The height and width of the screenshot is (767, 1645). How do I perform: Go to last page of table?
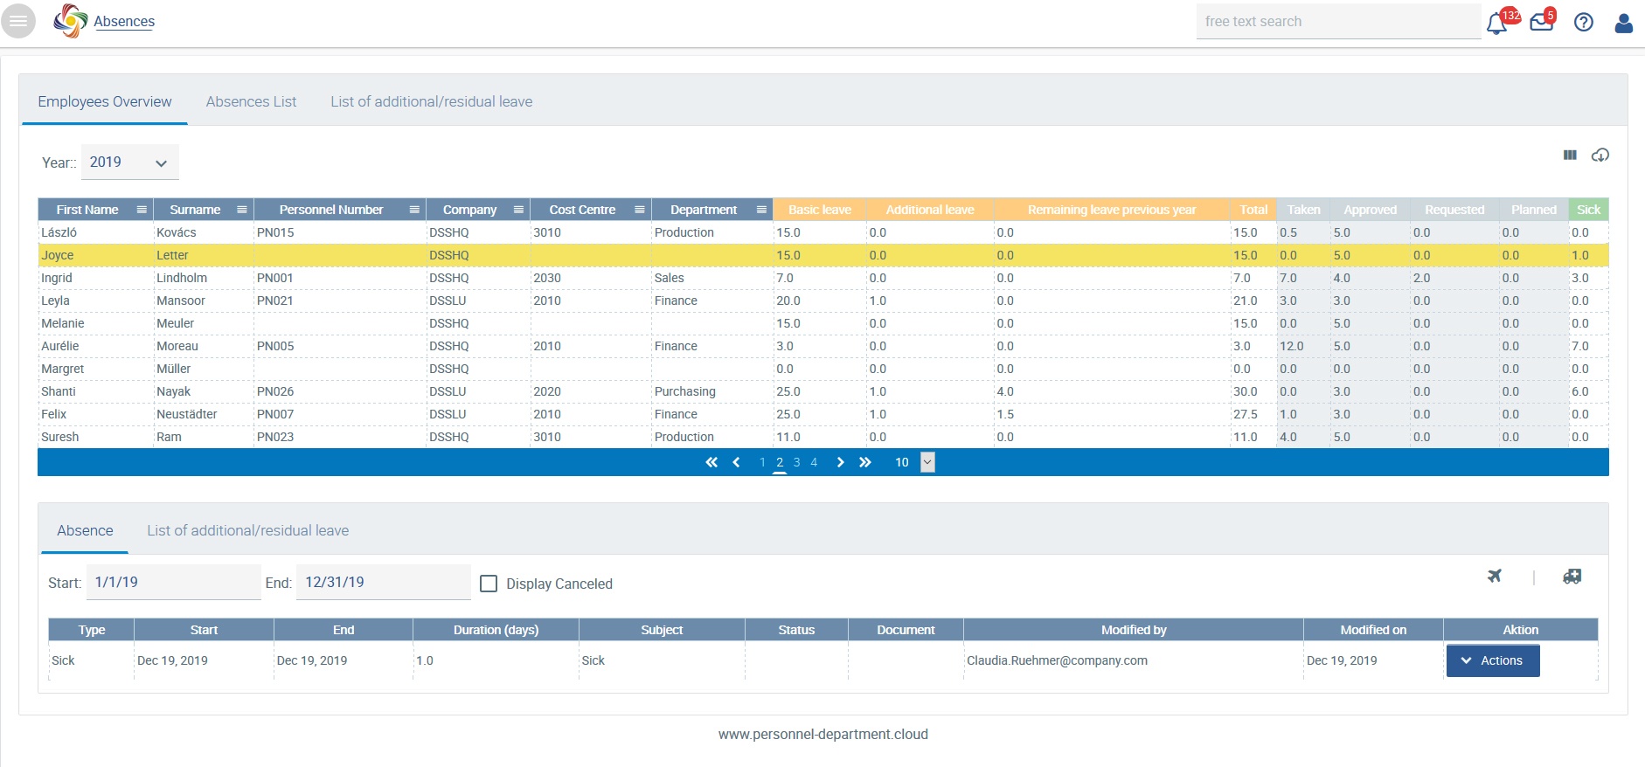tap(865, 462)
